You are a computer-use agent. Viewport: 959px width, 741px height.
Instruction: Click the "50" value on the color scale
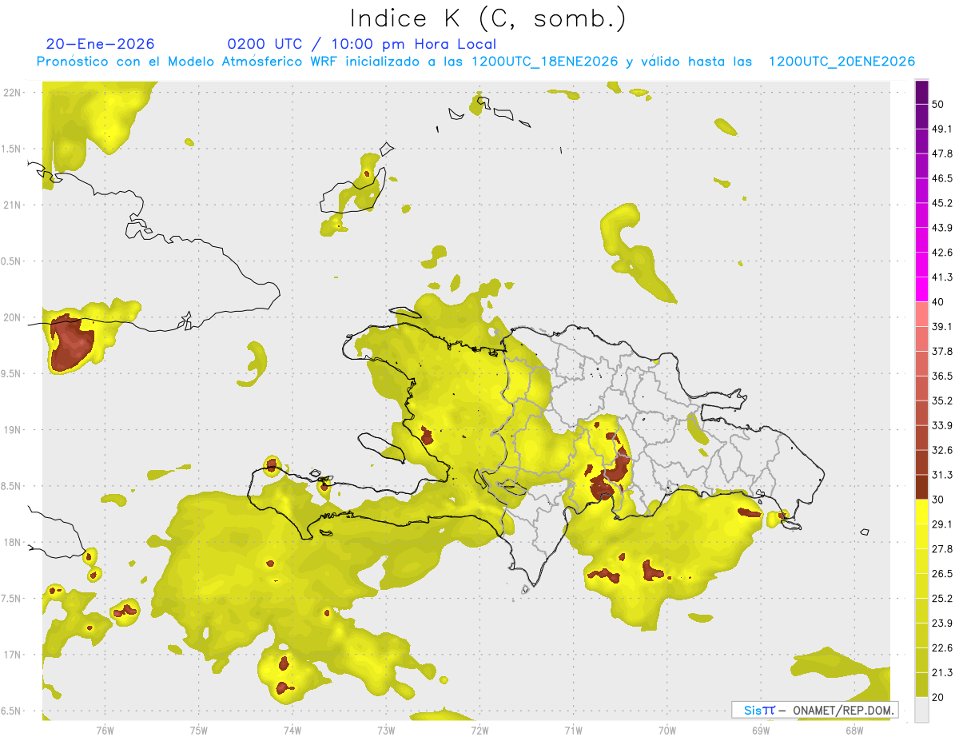tap(938, 104)
